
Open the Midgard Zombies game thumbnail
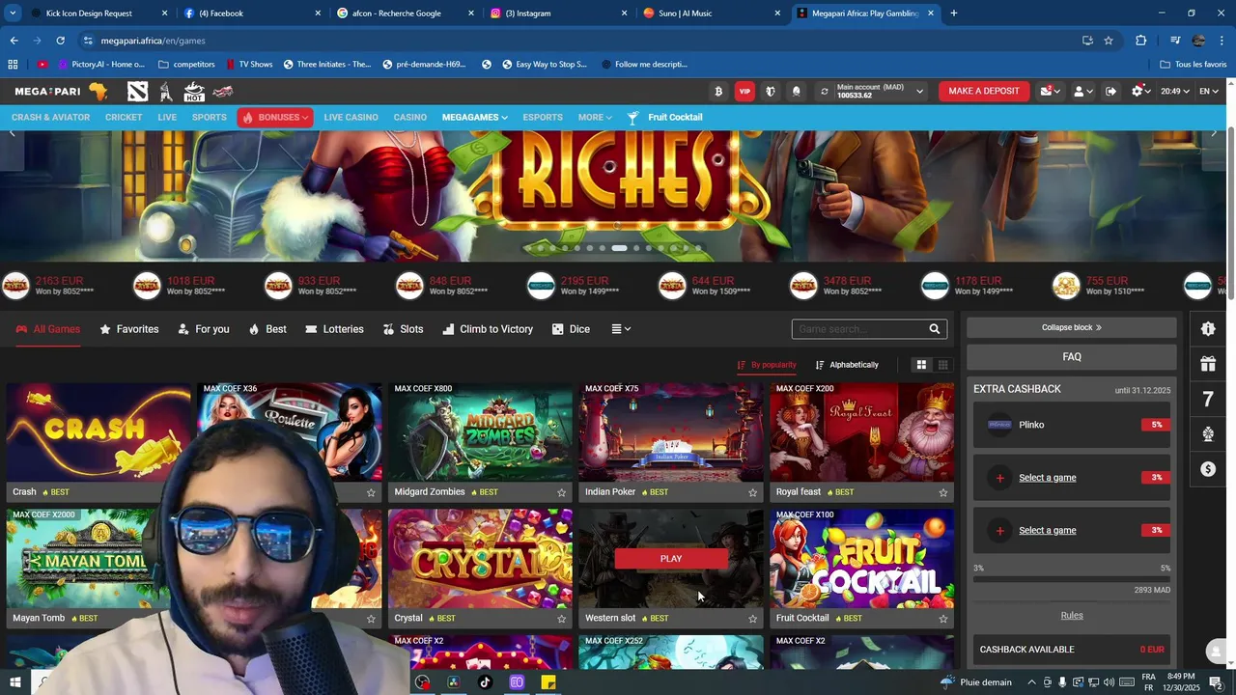pyautogui.click(x=480, y=431)
